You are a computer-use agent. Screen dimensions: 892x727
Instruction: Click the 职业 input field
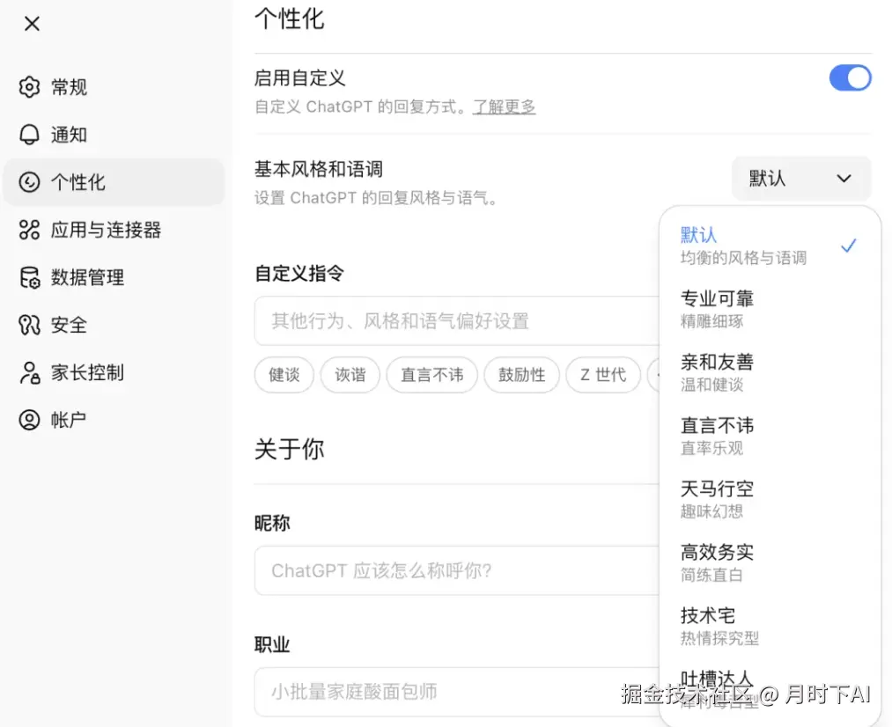click(x=456, y=692)
